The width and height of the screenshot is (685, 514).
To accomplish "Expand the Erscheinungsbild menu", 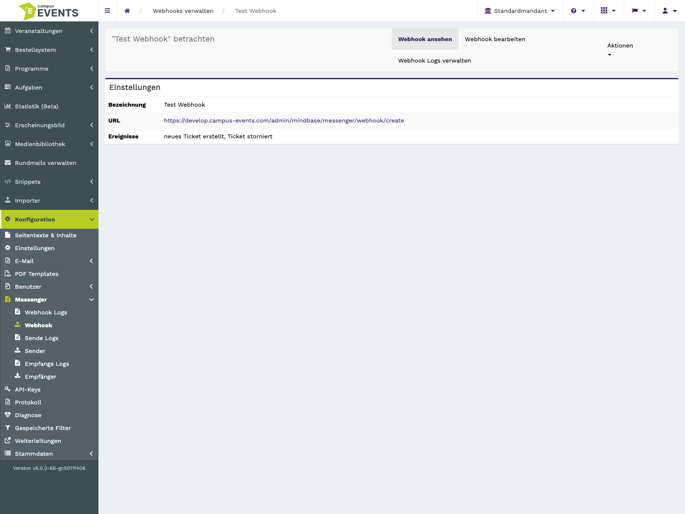I will click(x=49, y=125).
